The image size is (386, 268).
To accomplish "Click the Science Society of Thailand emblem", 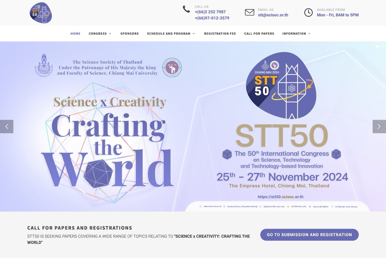I will [x=44, y=66].
